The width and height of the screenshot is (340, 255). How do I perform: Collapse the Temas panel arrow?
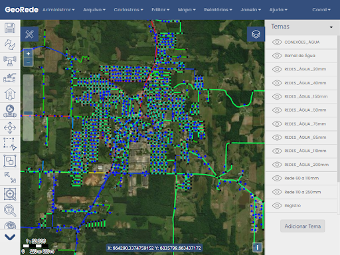point(331,27)
